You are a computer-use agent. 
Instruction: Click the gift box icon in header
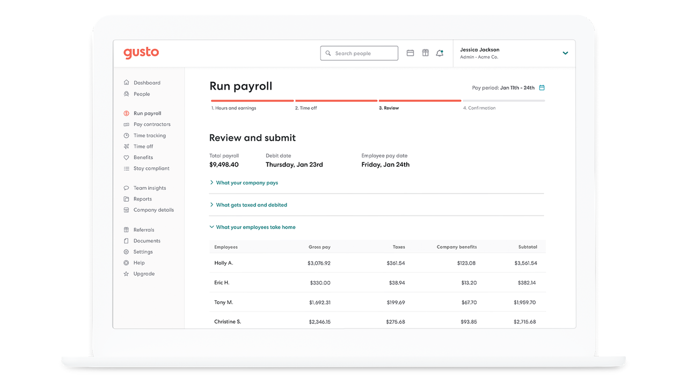click(x=425, y=53)
